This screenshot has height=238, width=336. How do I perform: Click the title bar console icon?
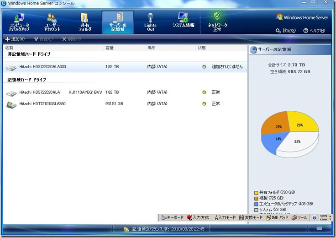tap(4, 3)
